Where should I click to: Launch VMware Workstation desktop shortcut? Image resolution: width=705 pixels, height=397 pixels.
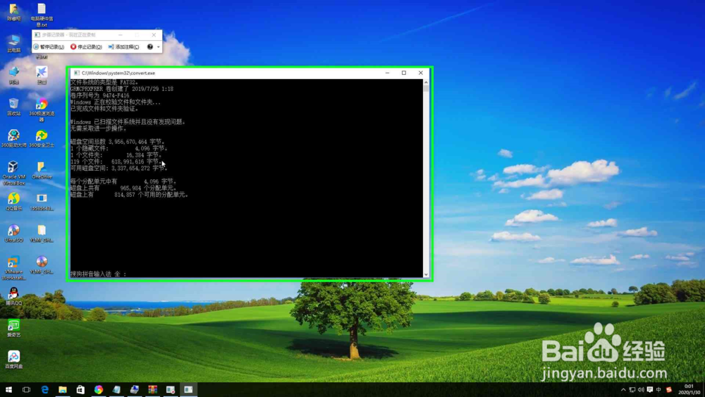14,268
